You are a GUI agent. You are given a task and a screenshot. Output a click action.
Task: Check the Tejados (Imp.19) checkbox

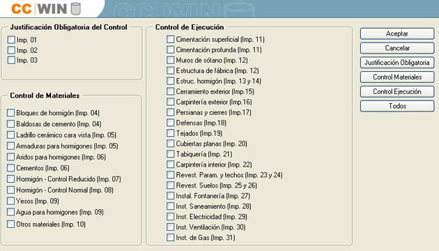(x=170, y=132)
